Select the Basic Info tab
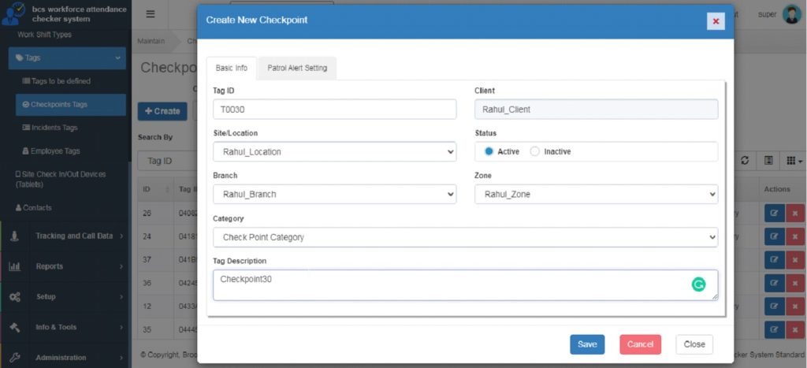Screen dimensions: 807x368 (x=232, y=69)
